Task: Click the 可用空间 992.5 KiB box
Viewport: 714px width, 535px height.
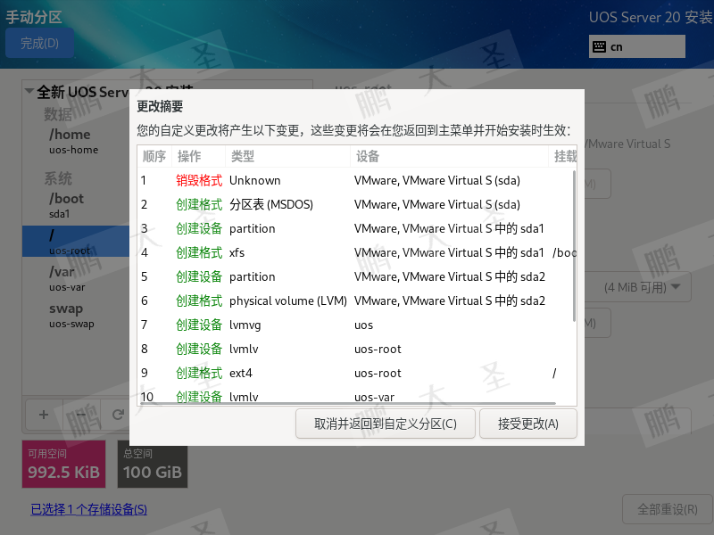Action: (x=63, y=464)
